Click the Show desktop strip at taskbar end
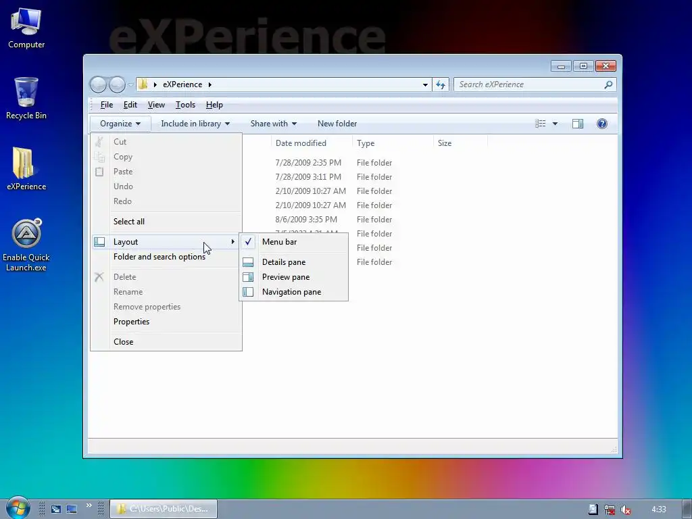This screenshot has width=692, height=519. [687, 510]
